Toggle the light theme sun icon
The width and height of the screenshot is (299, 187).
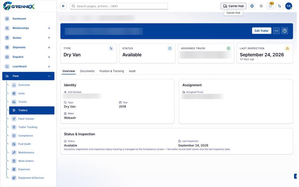pos(261,6)
